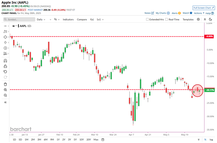Select the crosshair line drawing tool
The width and height of the screenshot is (217, 143).
click(5, 26)
